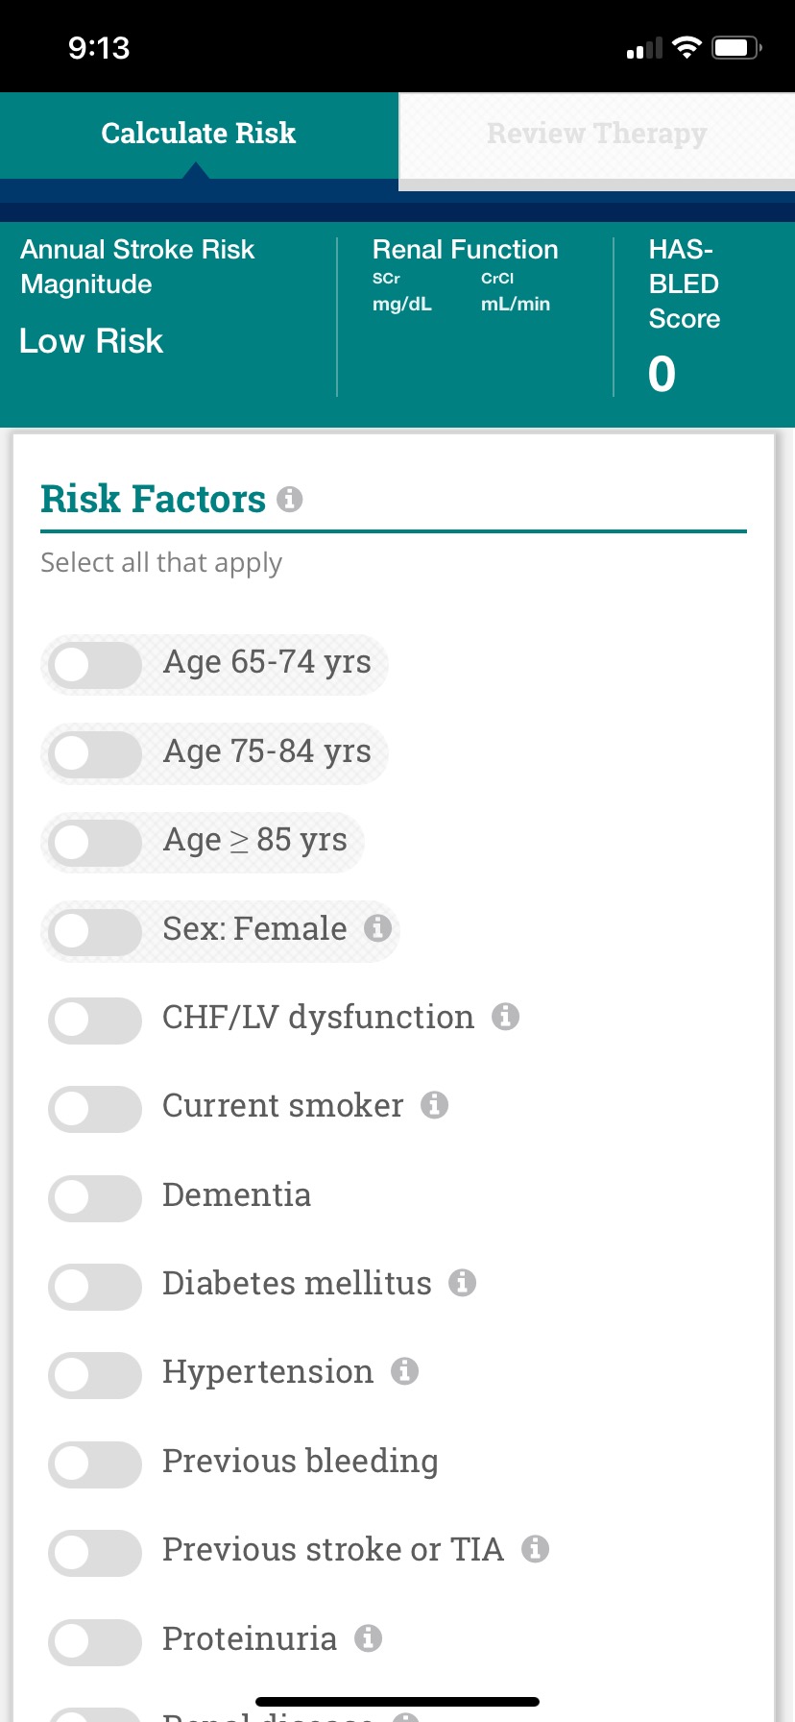This screenshot has height=1722, width=795.
Task: Open info for Previous stroke or TIA
Action: pos(536,1549)
